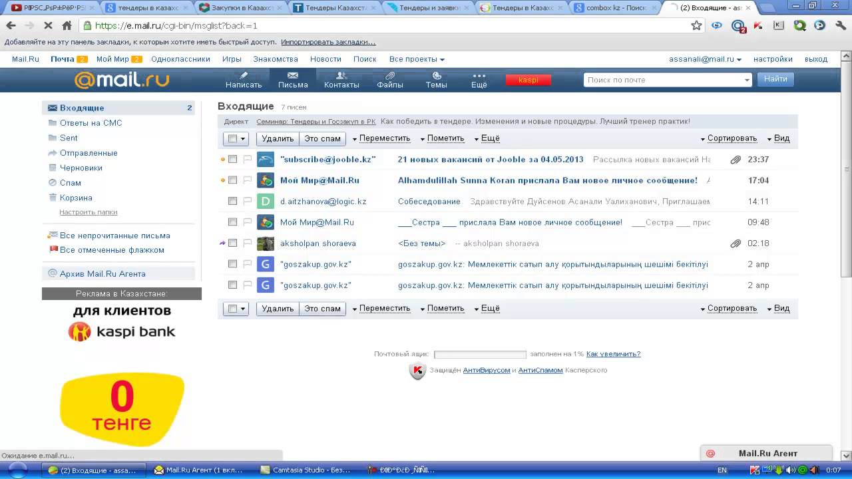Expand the top Ещё dropdown in toolbar

(487, 138)
